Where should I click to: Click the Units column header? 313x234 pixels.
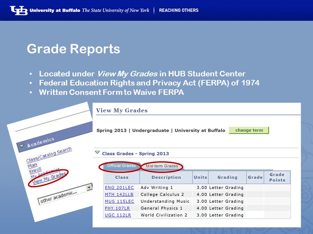click(x=201, y=177)
